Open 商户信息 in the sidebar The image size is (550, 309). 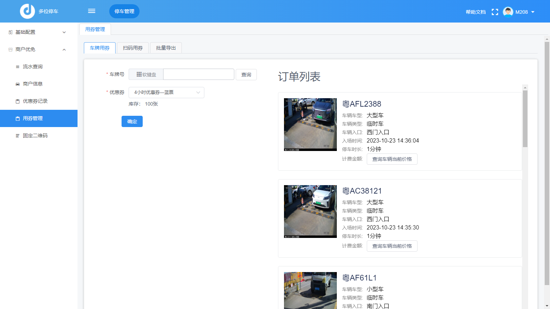[x=39, y=84]
